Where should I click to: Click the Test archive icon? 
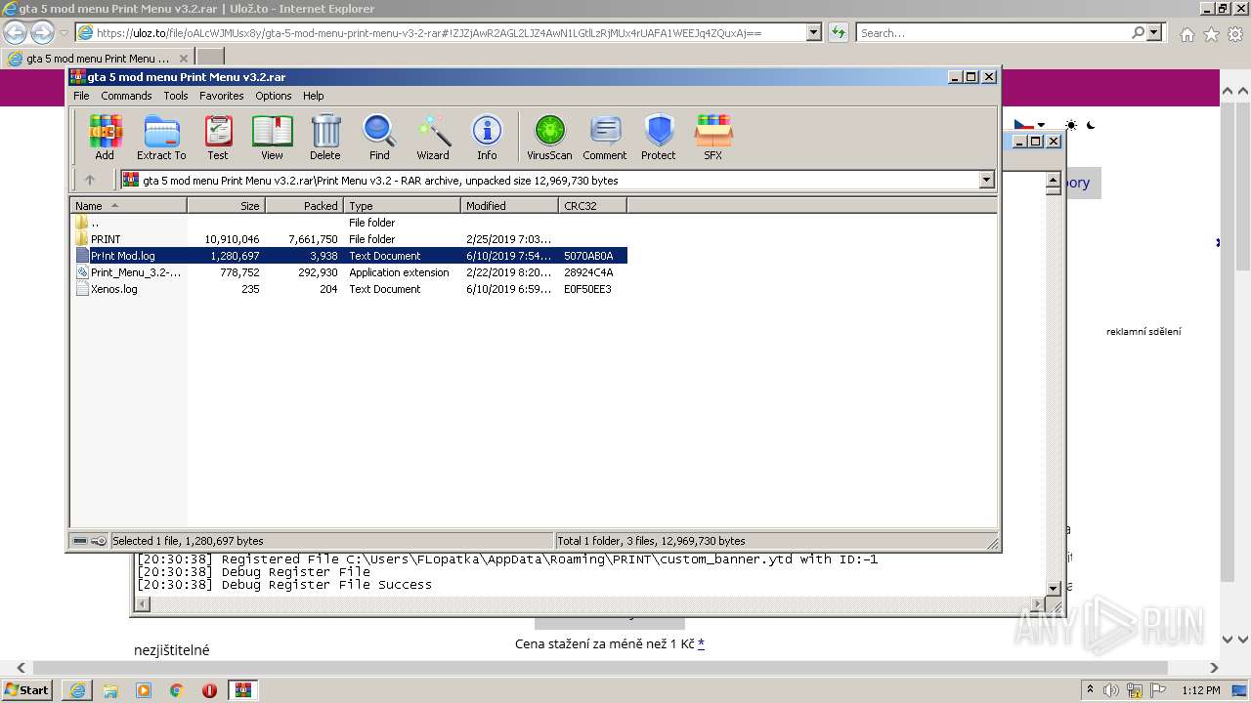[218, 137]
